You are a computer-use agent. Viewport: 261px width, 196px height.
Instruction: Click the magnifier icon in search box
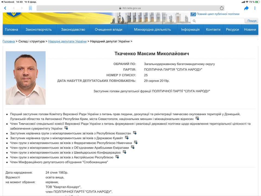click(194, 21)
